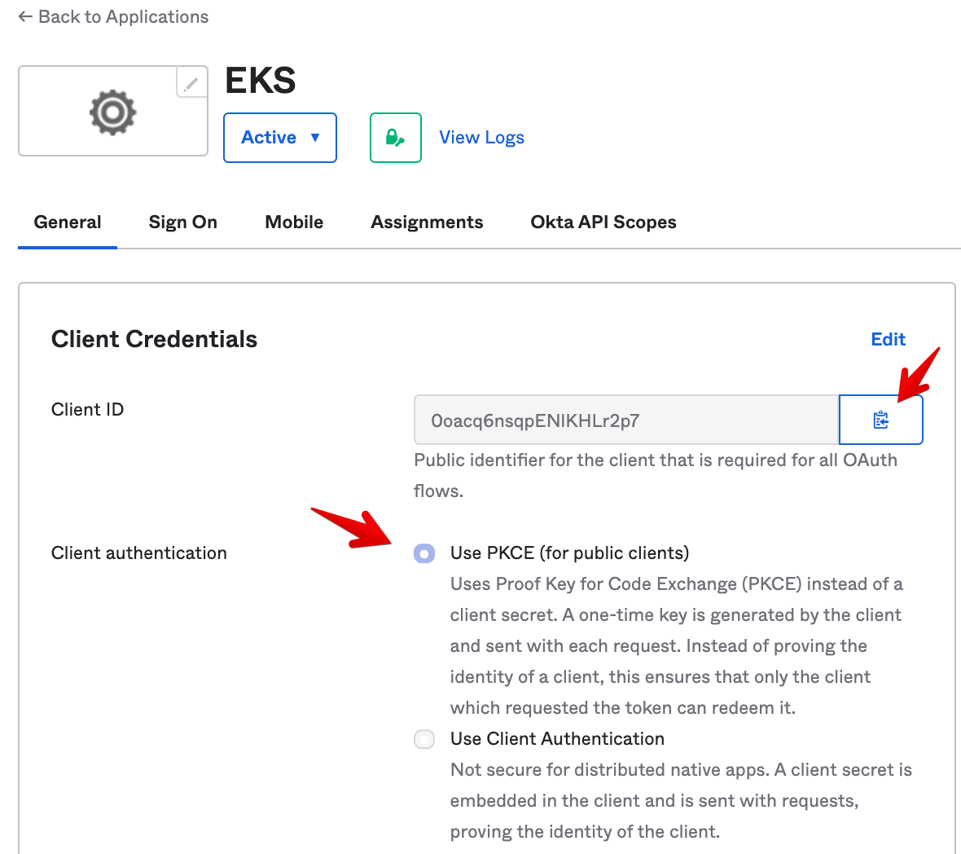The height and width of the screenshot is (854, 961).
Task: Open the Sign On tab
Action: (182, 222)
